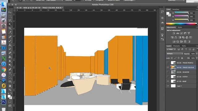Select the Pen tool
198x111 pixels.
click(10, 69)
